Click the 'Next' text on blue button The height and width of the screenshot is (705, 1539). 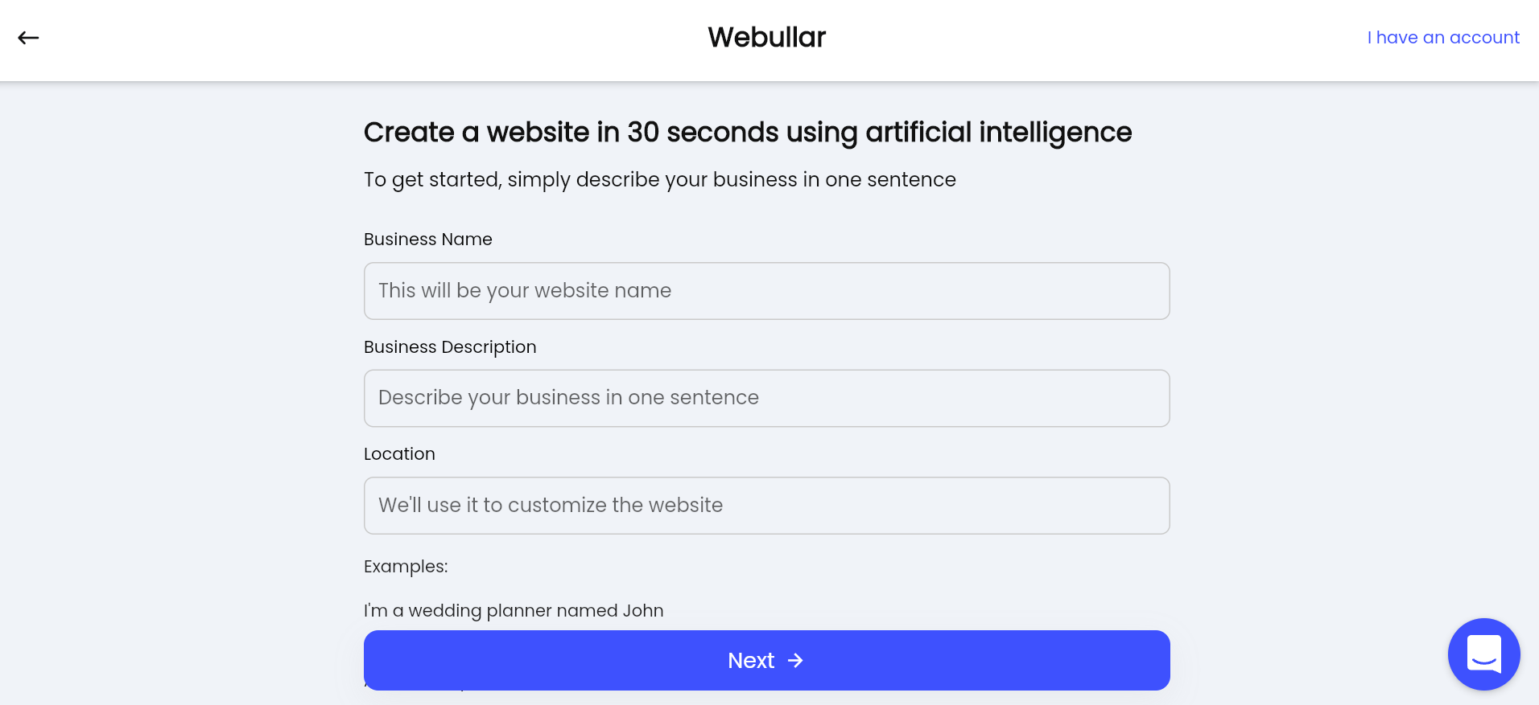750,660
